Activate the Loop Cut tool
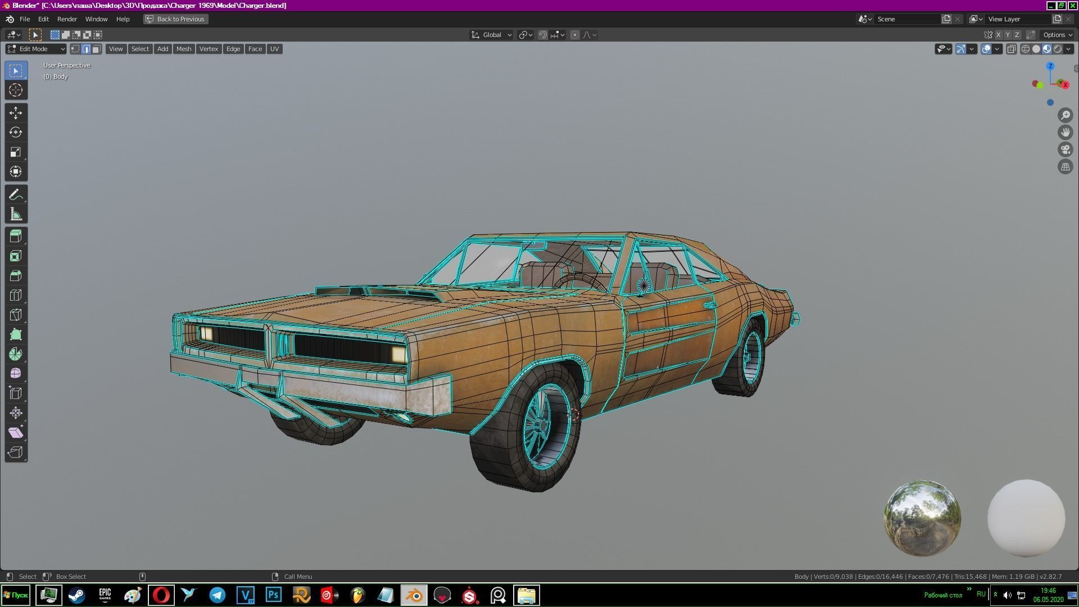Screen dimensions: 1079x607 point(16,296)
